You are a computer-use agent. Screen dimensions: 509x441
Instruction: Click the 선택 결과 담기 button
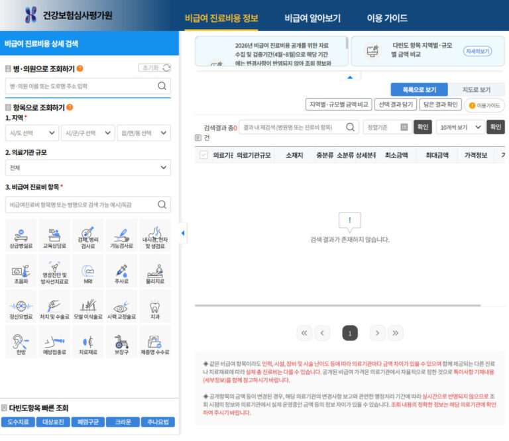pyautogui.click(x=396, y=105)
